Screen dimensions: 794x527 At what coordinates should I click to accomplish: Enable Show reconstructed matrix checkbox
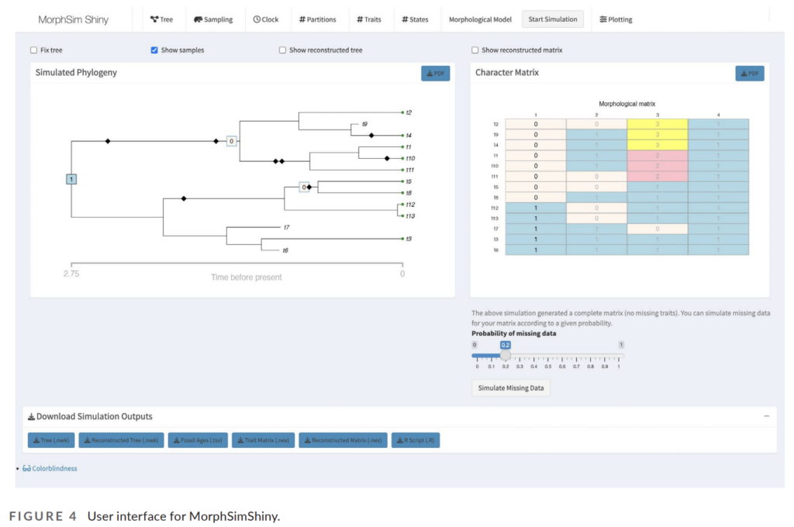pos(475,50)
